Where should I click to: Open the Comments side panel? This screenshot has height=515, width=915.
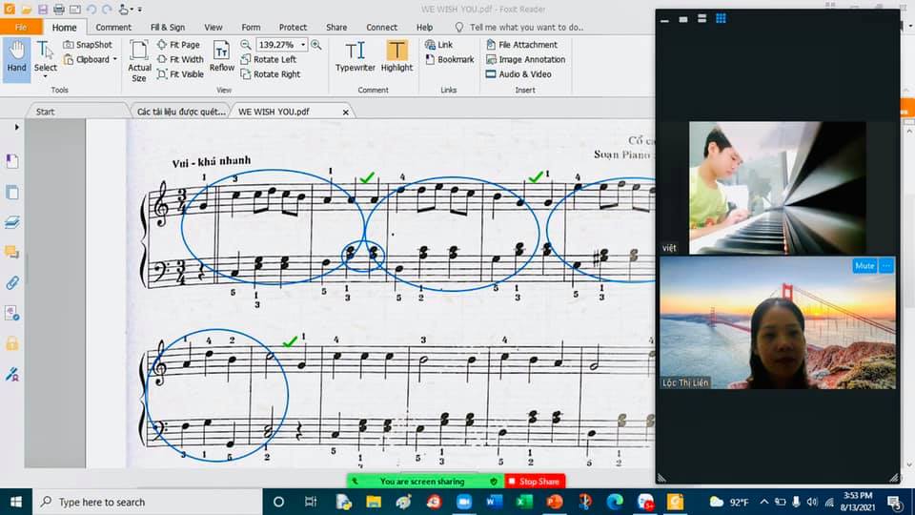[12, 252]
